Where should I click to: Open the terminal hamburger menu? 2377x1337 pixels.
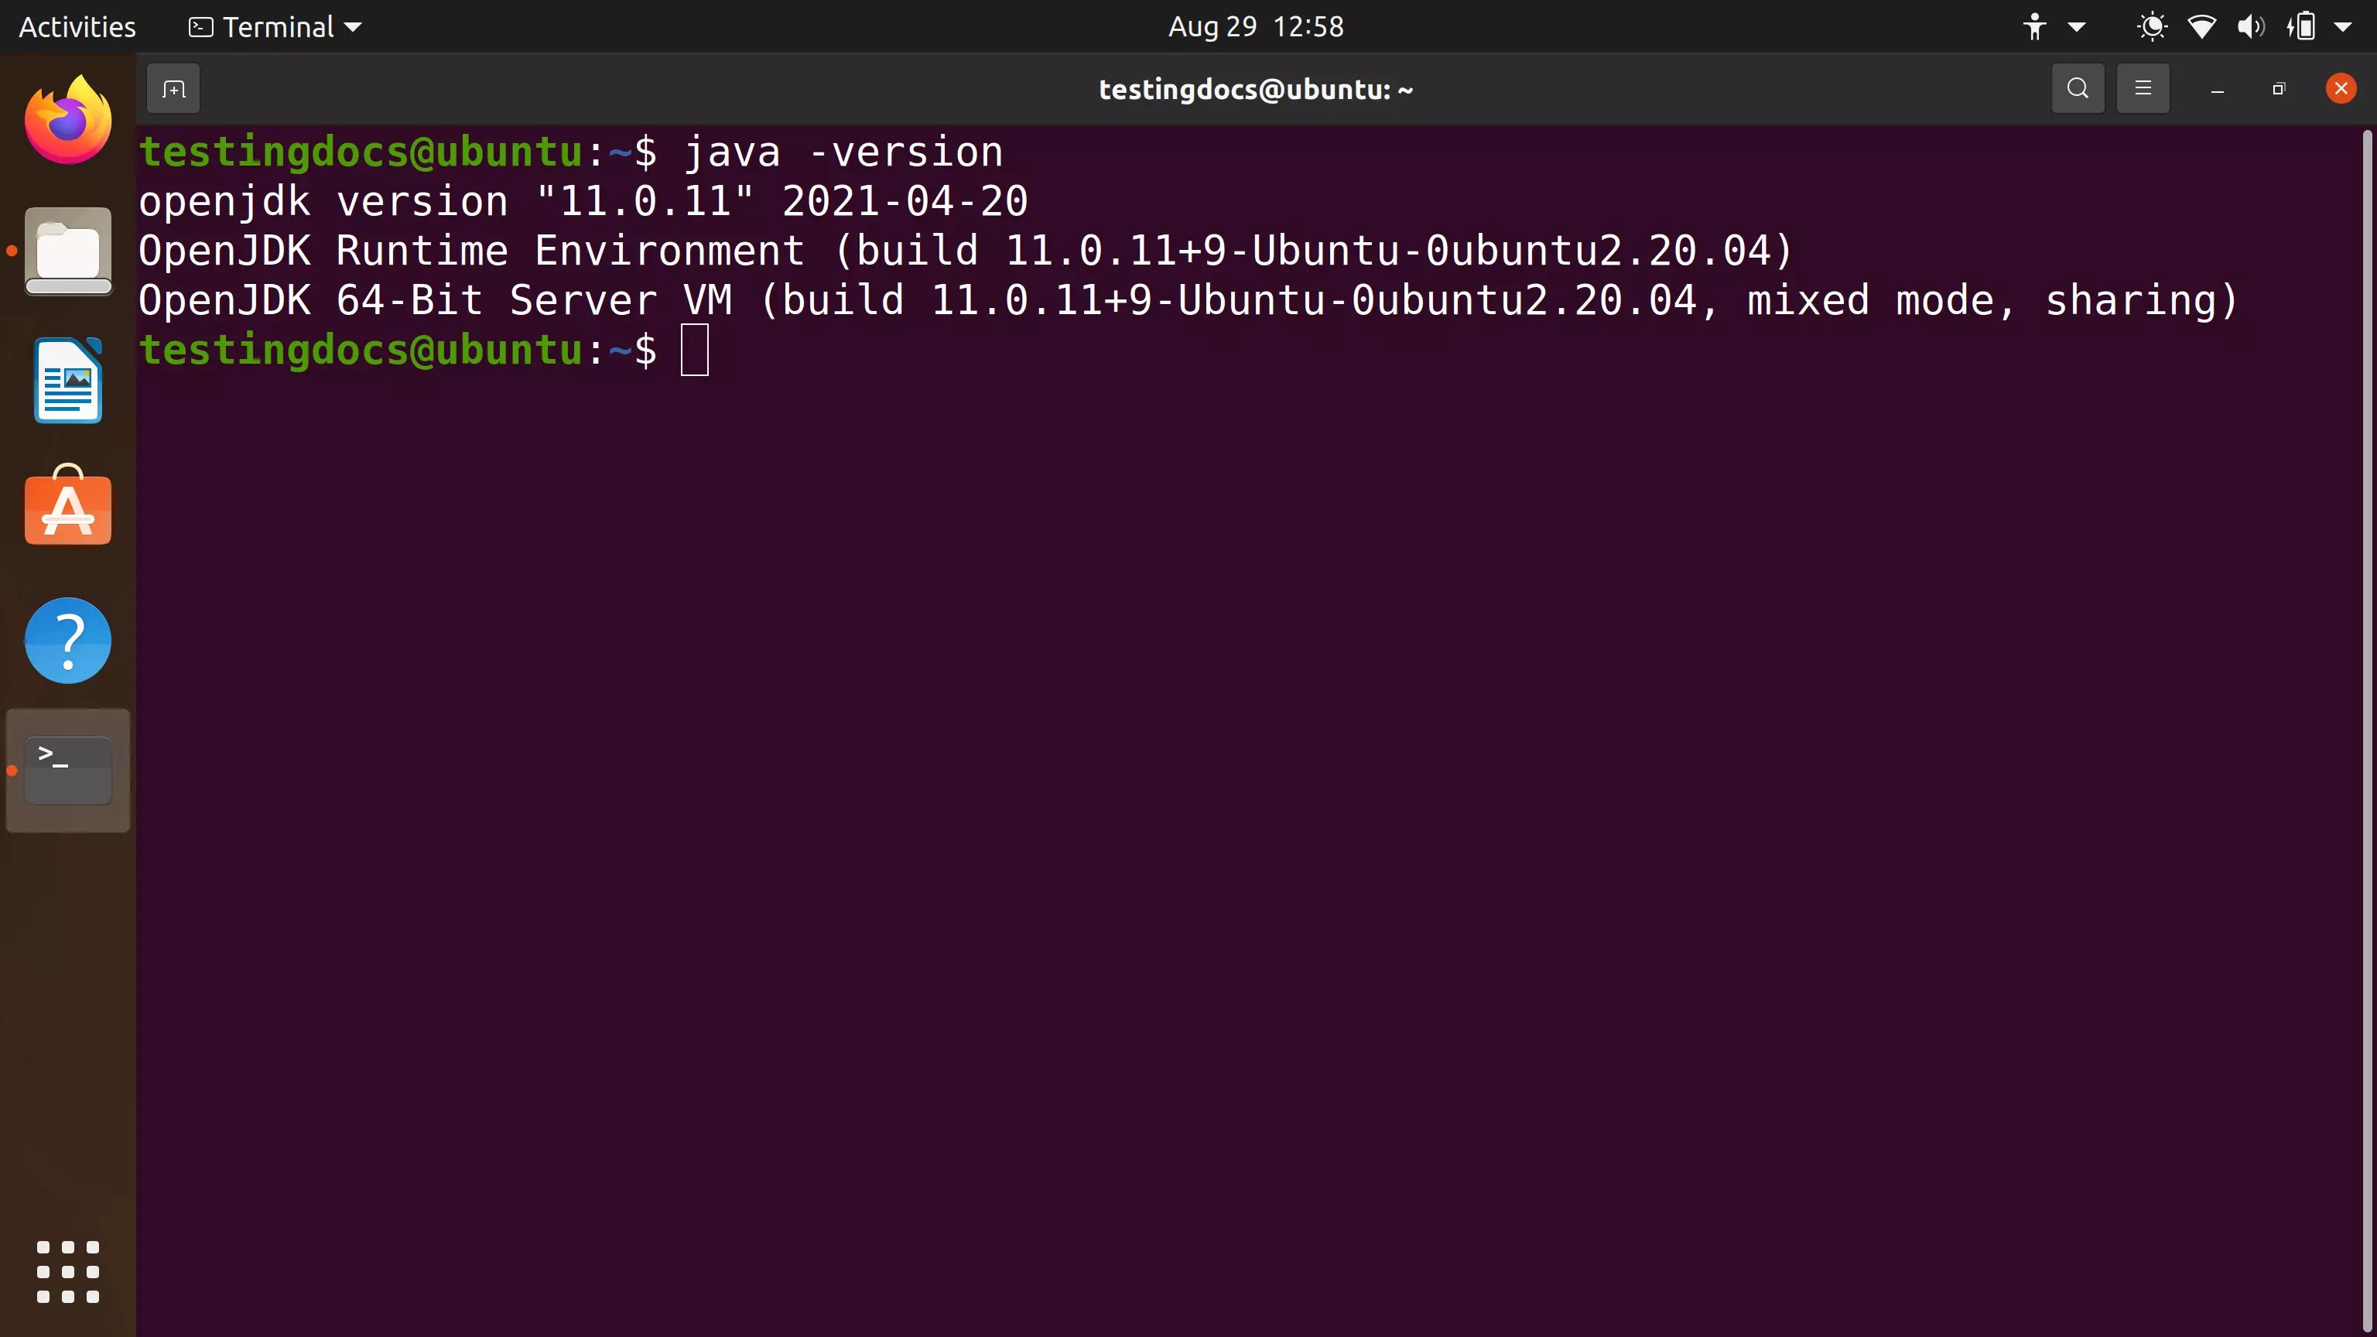pyautogui.click(x=2143, y=87)
